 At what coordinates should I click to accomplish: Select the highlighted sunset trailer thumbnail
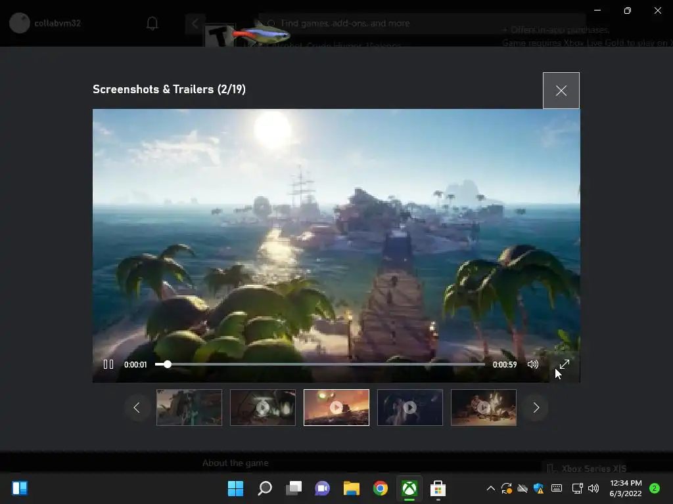[336, 408]
